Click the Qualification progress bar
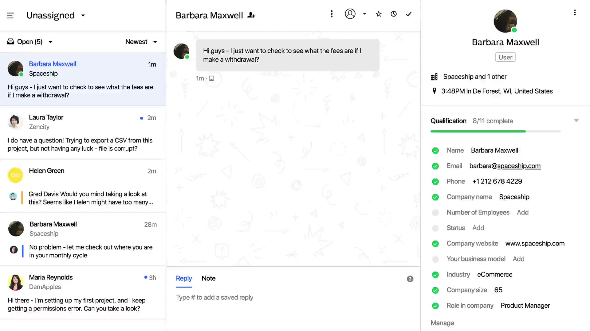Image resolution: width=590 pixels, height=331 pixels. point(495,131)
